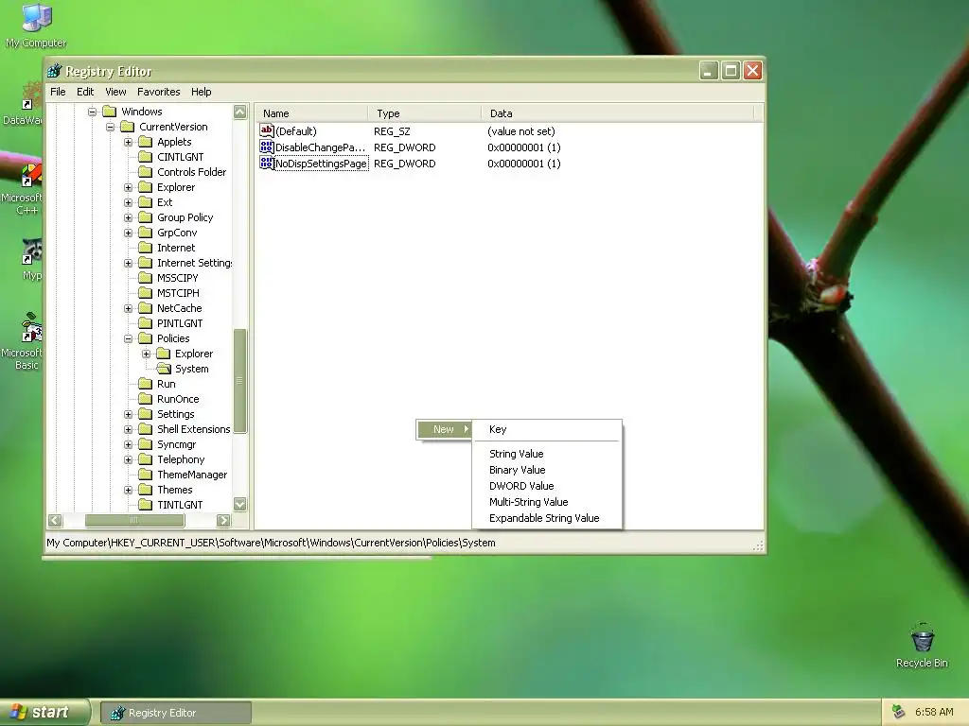Click the (Default) string value icon

(266, 130)
